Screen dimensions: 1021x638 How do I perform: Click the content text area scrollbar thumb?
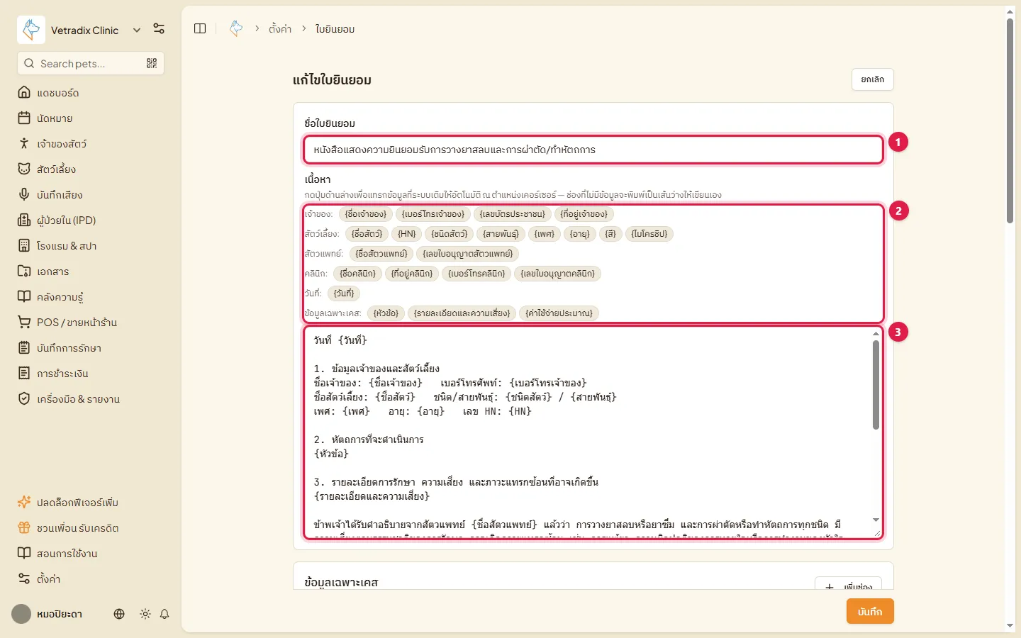876,385
